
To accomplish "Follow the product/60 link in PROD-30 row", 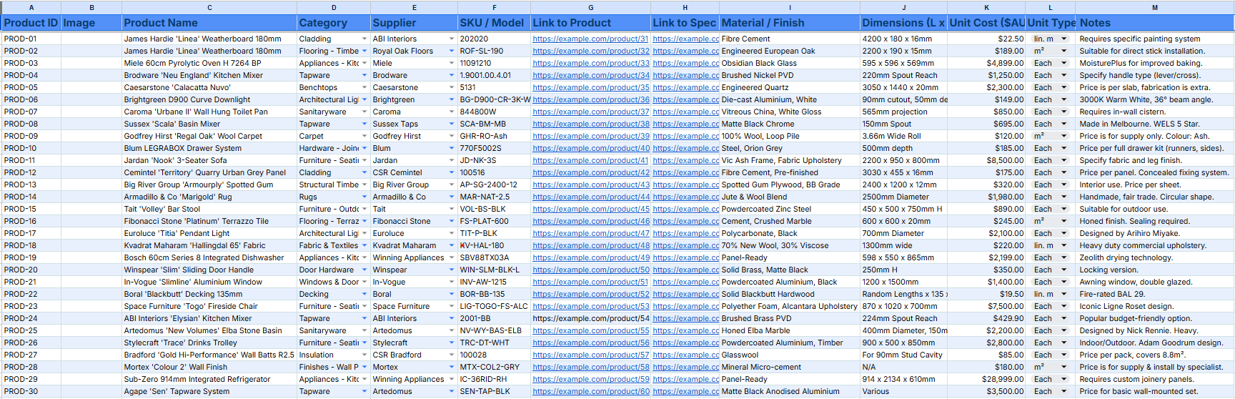I will pos(591,392).
